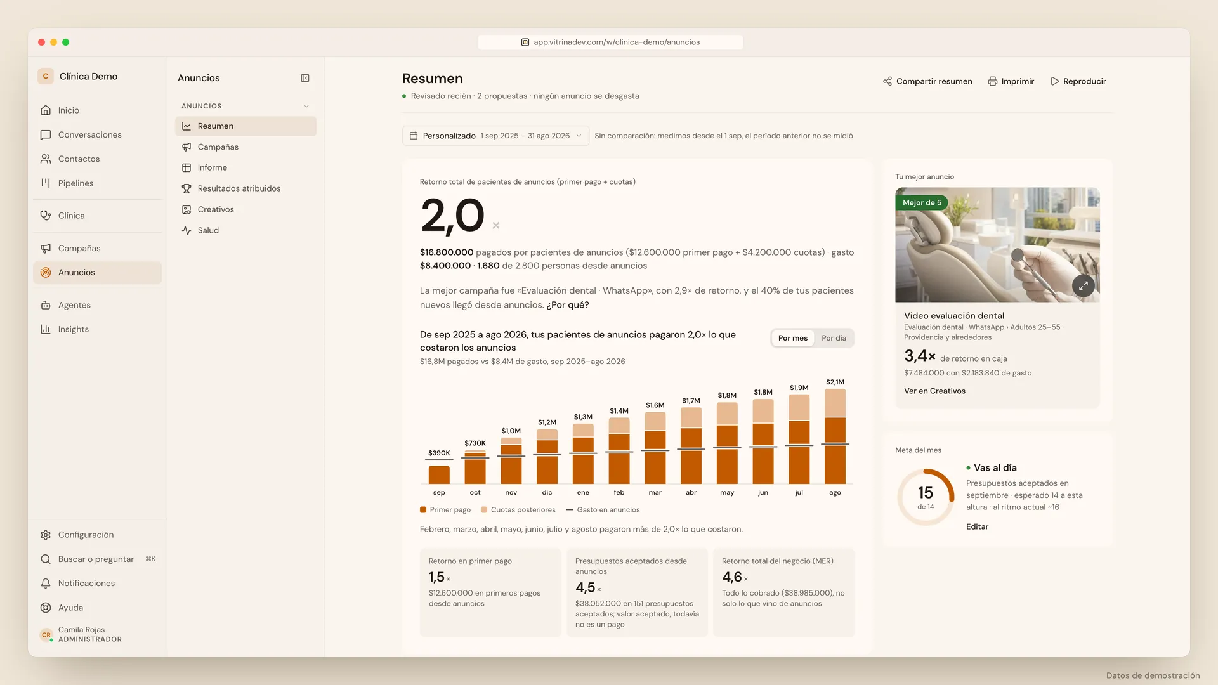Click the Compartir resumen share button
Image resolution: width=1218 pixels, height=685 pixels.
(x=927, y=81)
